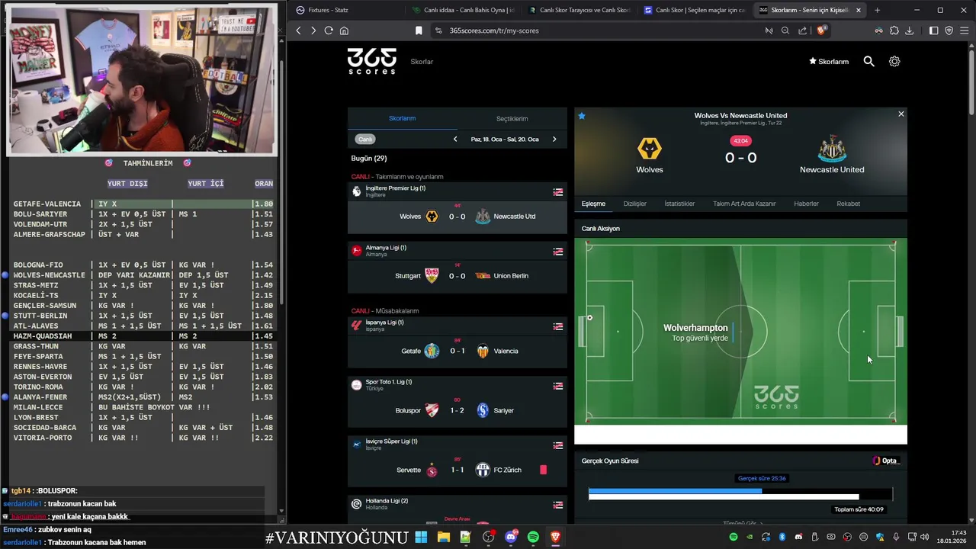Click Skorlar link next to logo

click(x=422, y=61)
